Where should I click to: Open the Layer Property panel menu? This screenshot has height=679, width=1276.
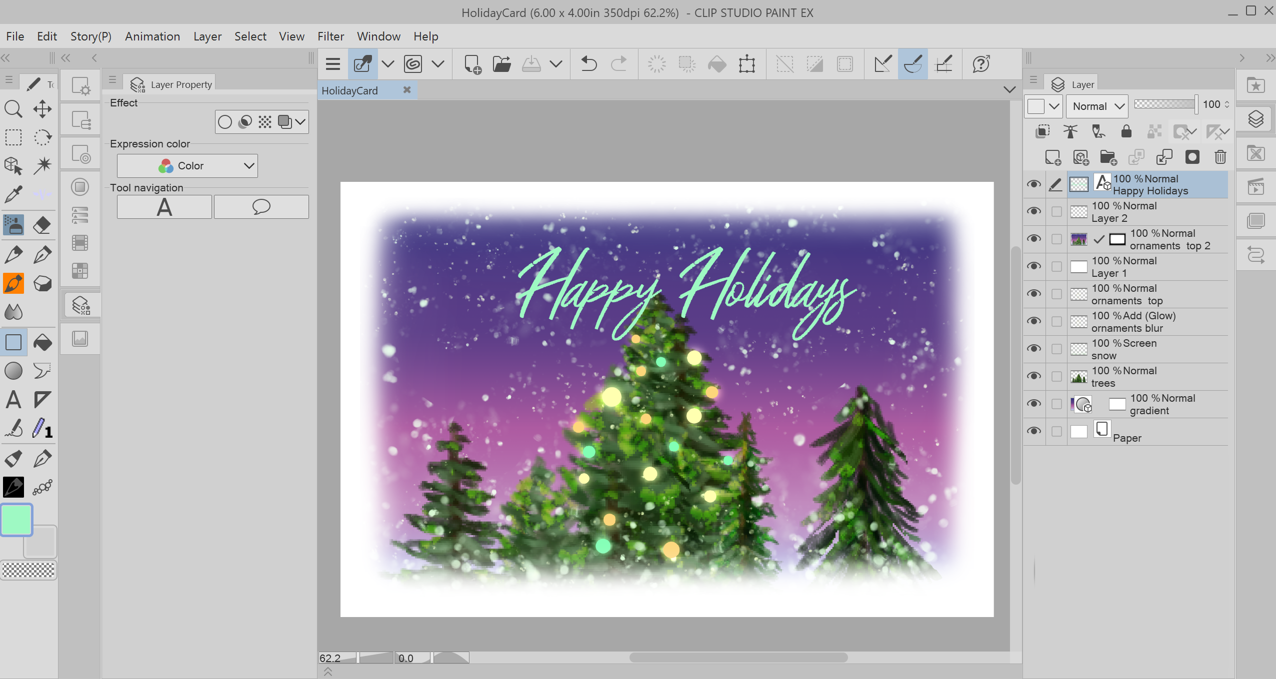pos(112,80)
